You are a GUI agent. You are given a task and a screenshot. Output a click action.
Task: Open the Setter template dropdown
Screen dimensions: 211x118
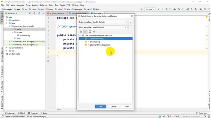(x=110, y=27)
